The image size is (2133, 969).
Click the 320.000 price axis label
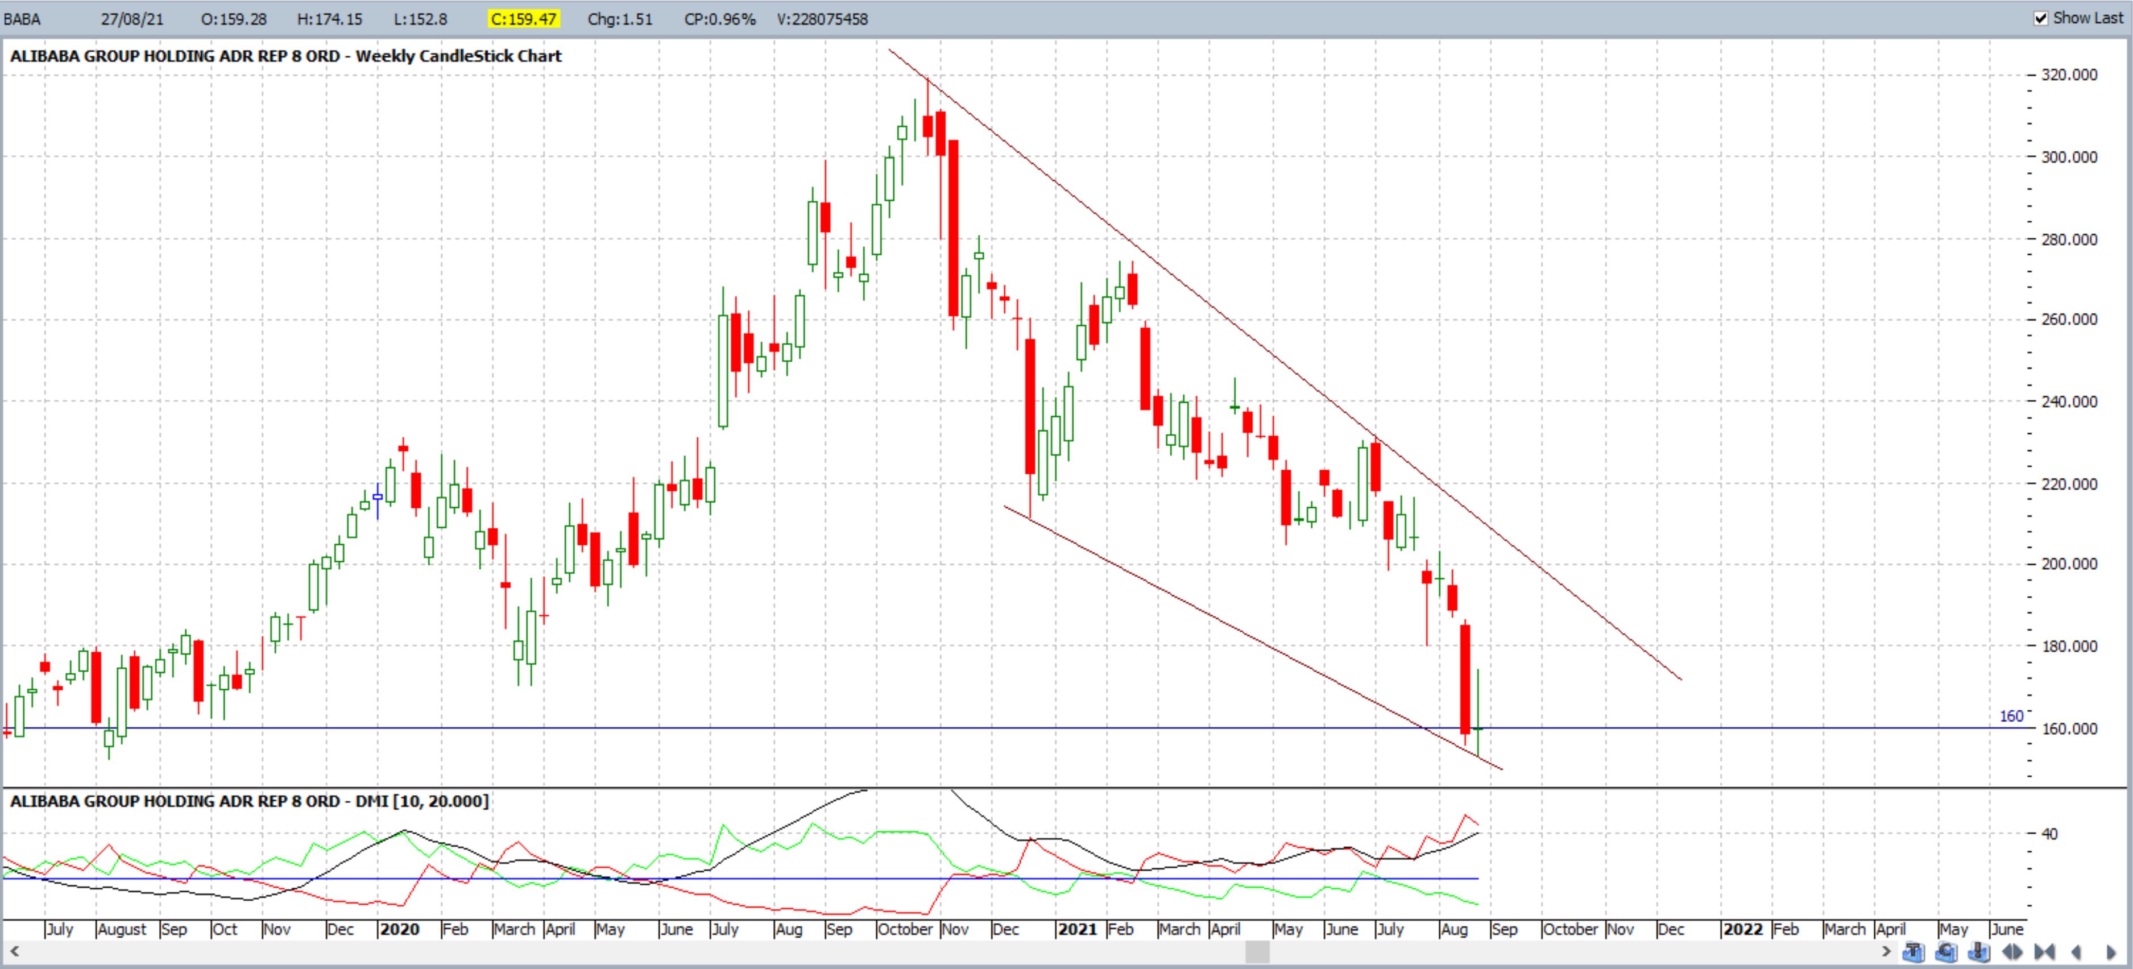click(2069, 74)
